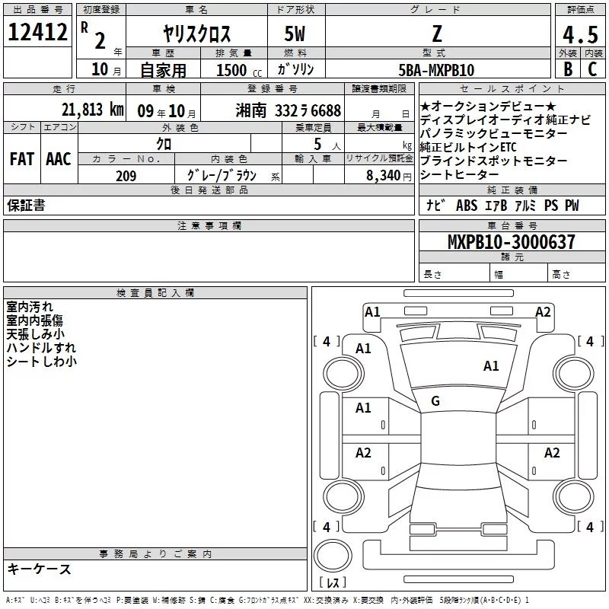Click the 検査員記入欄 section header
Image resolution: width=609 pixels, height=609 pixels.
point(155,292)
